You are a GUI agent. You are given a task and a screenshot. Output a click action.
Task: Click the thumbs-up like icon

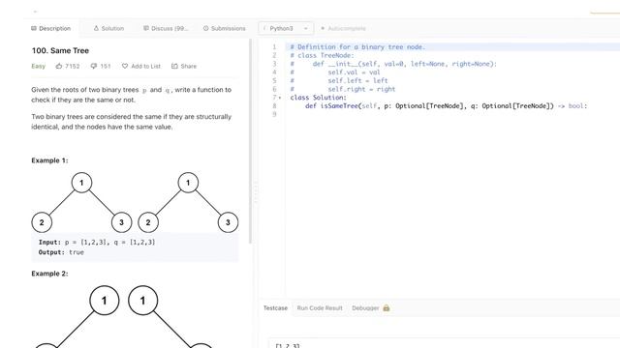pos(59,66)
